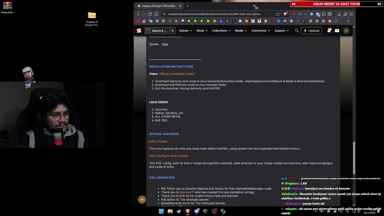Remove the Mount & Blade game filter
This screenshot has width=384, height=216.
[x=172, y=31]
